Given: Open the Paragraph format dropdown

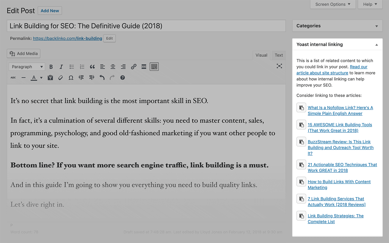Looking at the screenshot, I should 27,67.
